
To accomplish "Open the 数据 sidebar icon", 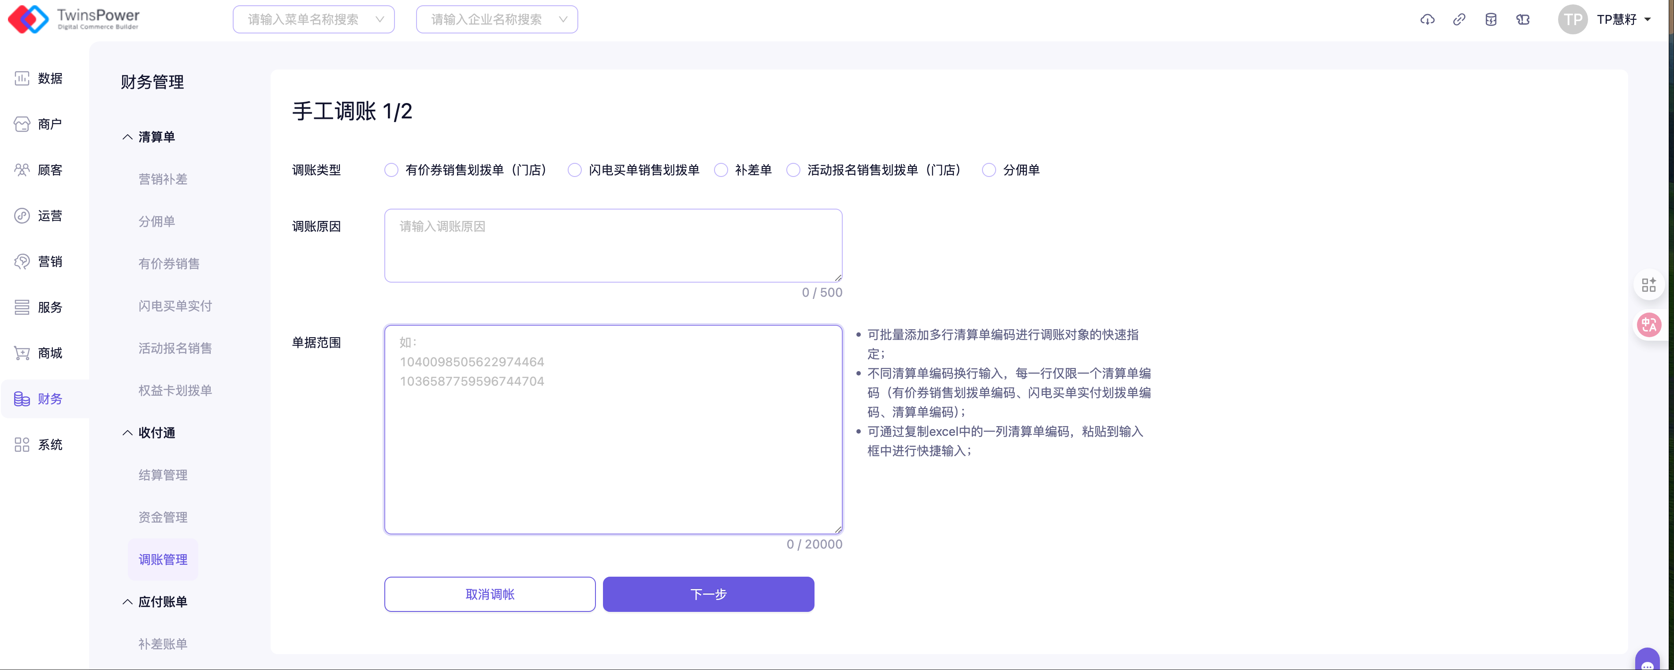I will [22, 78].
